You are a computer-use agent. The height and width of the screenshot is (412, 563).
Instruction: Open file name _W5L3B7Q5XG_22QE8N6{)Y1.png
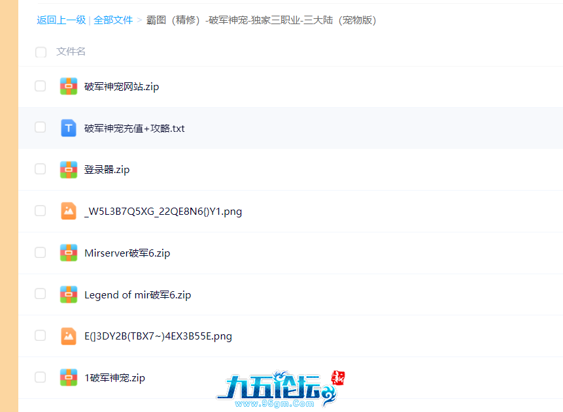point(163,212)
